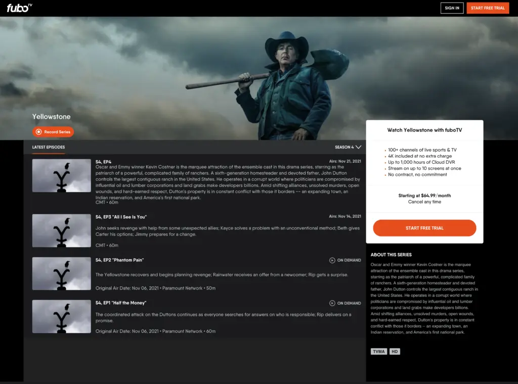Open the S4, EP3 All I See Is You thumbnail
This screenshot has width=518, height=384.
(x=61, y=230)
